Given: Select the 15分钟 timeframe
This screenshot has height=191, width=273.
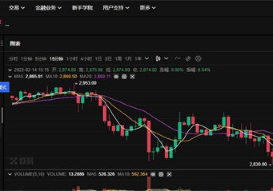Looking at the screenshot, I should coord(56,59).
